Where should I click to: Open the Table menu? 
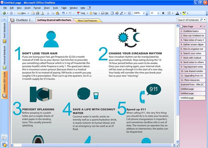(x=64, y=8)
